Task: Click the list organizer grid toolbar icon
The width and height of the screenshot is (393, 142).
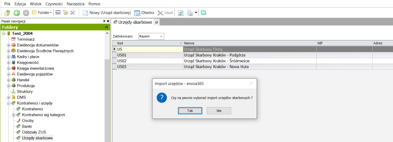Action: [x=65, y=13]
